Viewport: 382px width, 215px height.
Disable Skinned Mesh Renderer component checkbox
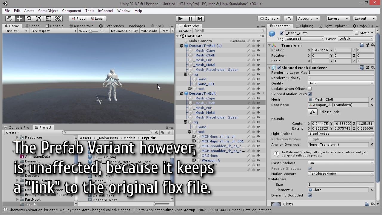point(279,68)
